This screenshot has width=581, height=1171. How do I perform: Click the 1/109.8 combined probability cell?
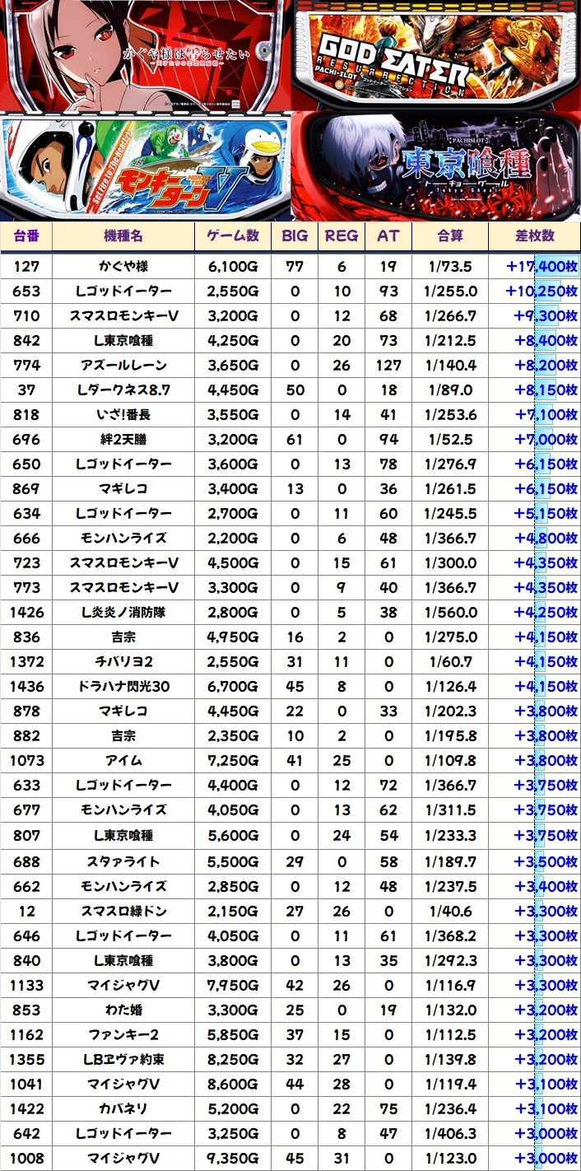(450, 761)
